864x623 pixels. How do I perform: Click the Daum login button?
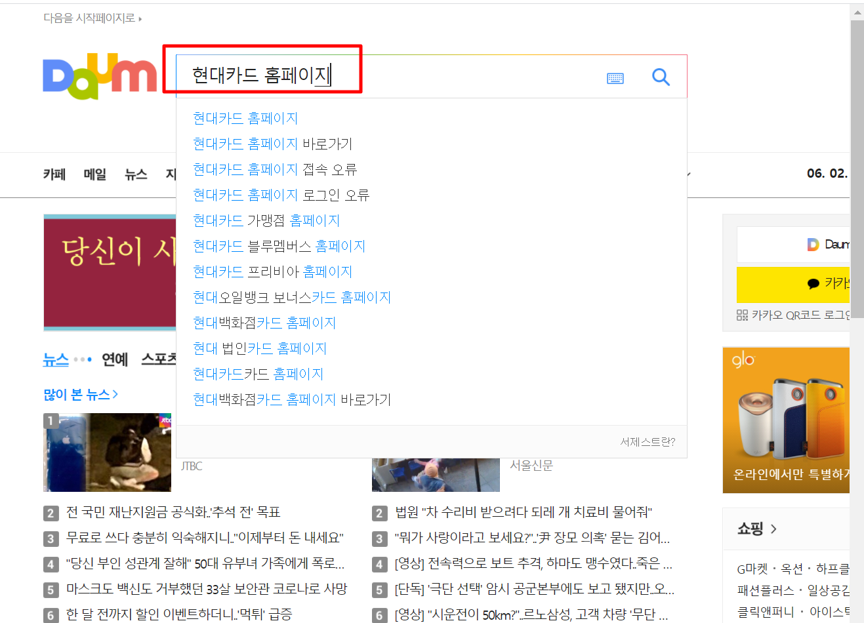pos(793,245)
